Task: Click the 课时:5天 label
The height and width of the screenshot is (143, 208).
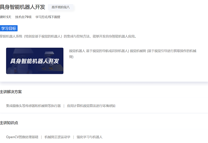Action: pyautogui.click(x=6, y=17)
